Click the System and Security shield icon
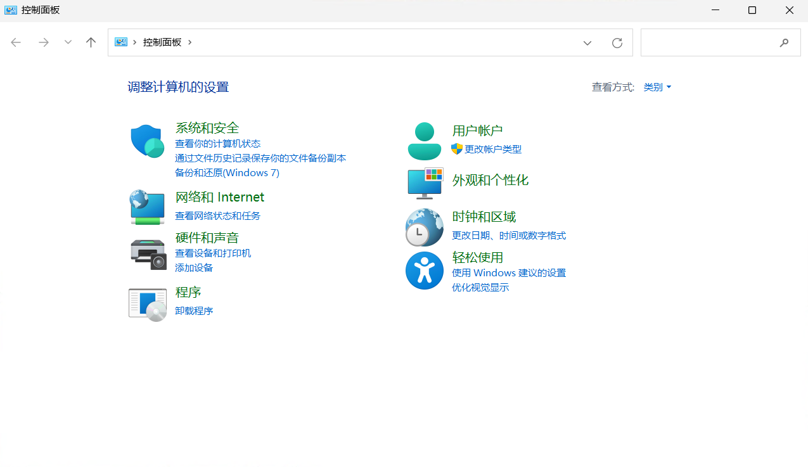808x467 pixels. click(x=147, y=141)
